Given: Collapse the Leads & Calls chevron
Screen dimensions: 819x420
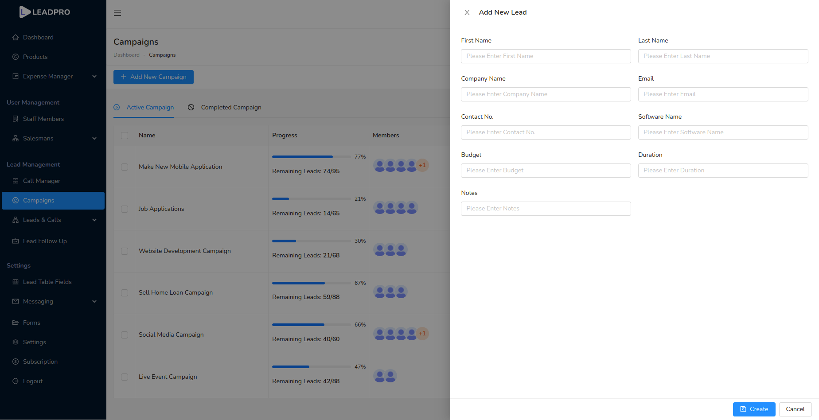Looking at the screenshot, I should point(94,220).
